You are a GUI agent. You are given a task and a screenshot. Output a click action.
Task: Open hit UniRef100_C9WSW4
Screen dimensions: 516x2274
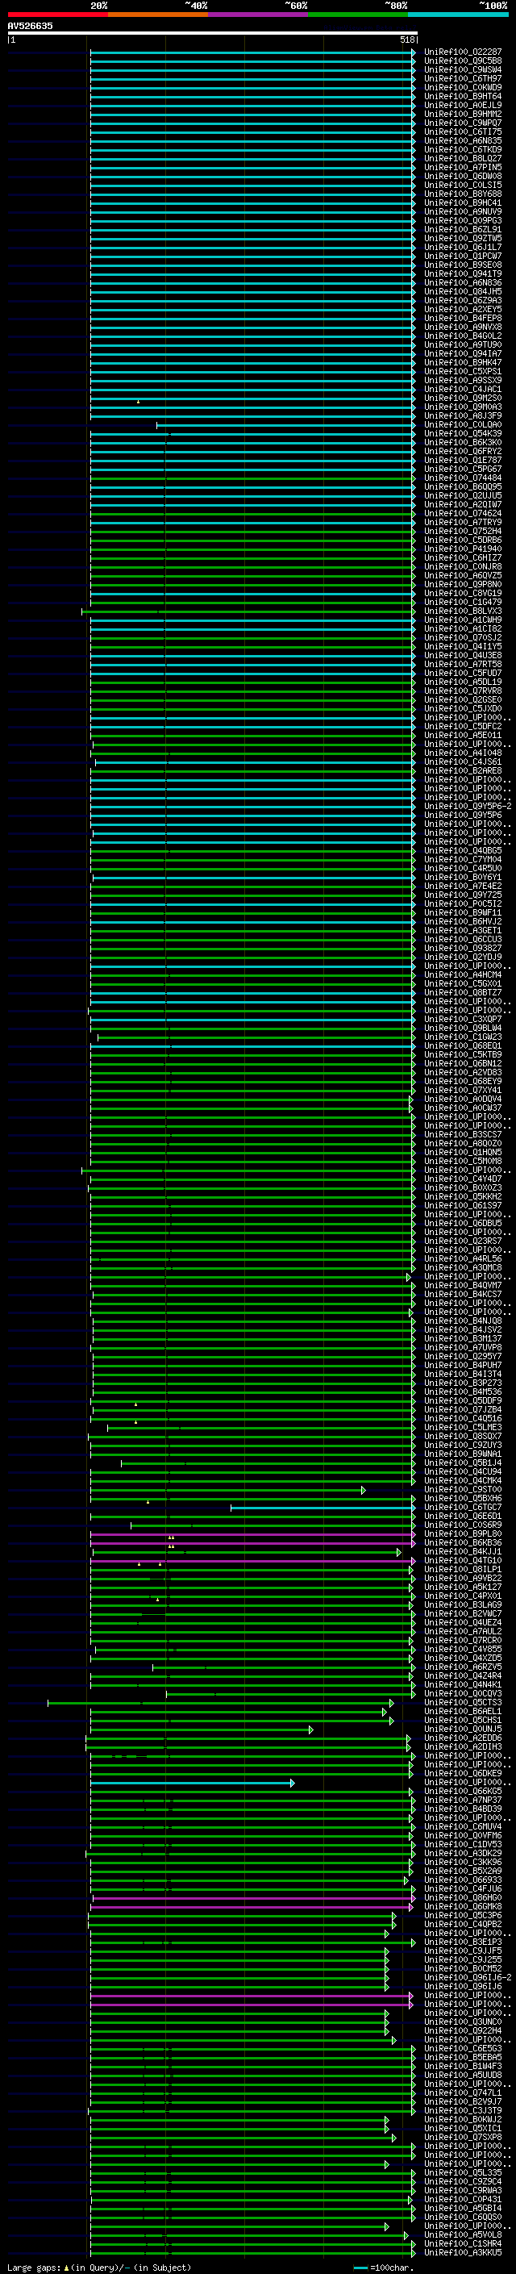tap(462, 69)
